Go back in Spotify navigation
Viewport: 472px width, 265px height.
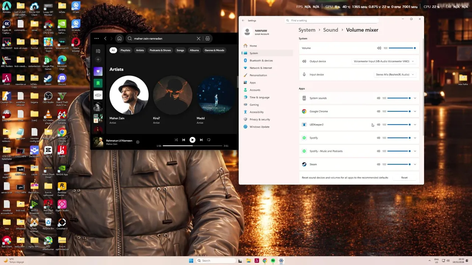point(105,39)
